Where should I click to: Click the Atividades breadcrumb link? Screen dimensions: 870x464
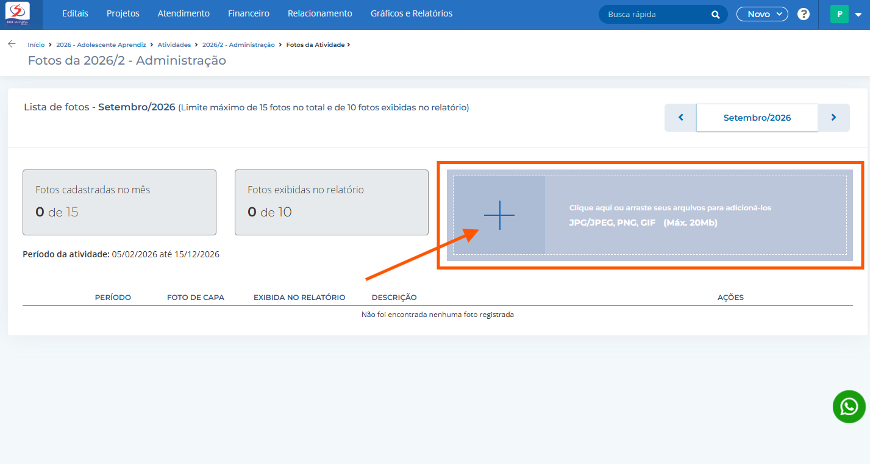(174, 45)
